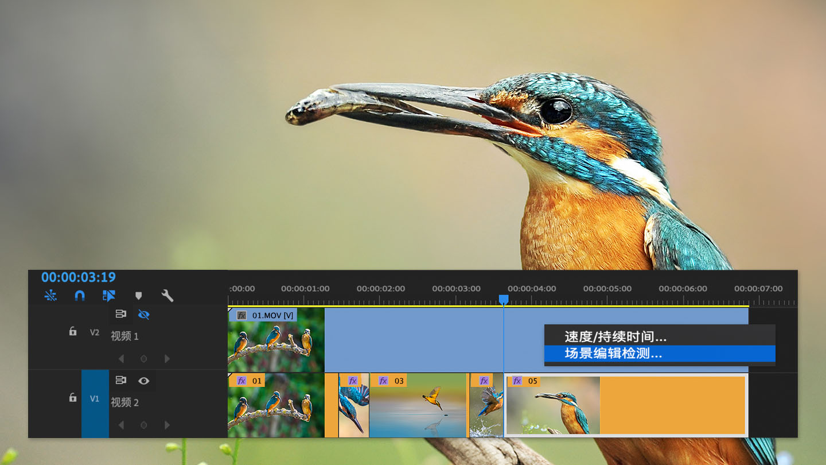The image size is (826, 465).
Task: Hide track V1 using the eye icon
Action: click(144, 381)
